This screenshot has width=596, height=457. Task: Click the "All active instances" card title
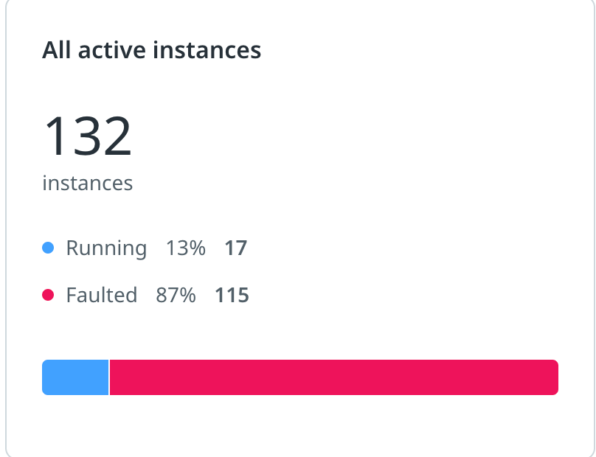coord(151,50)
